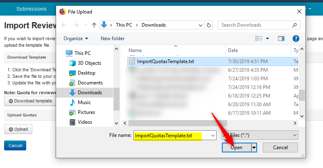Open the view options dropdown arrow

tap(268, 39)
